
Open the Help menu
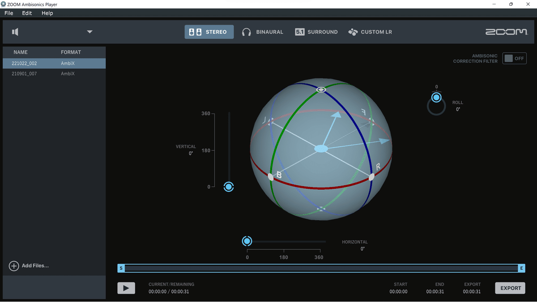point(47,13)
